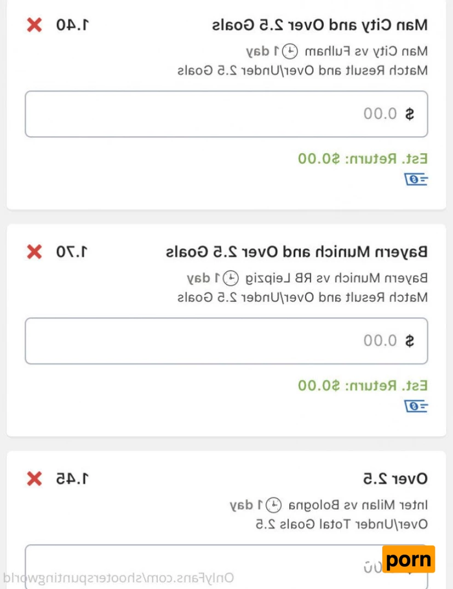Viewport: 453px width, 589px height.
Task: Click the orange porn badge
Action: click(x=408, y=559)
